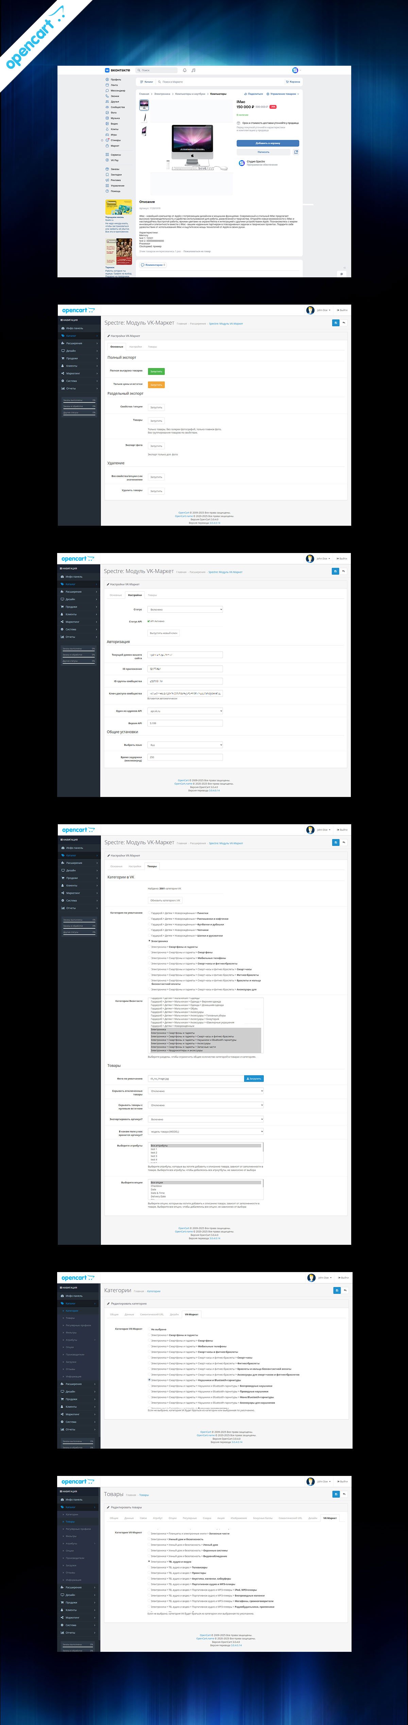Select Мобильные телефоны radio on module Товары tab

click(149, 958)
